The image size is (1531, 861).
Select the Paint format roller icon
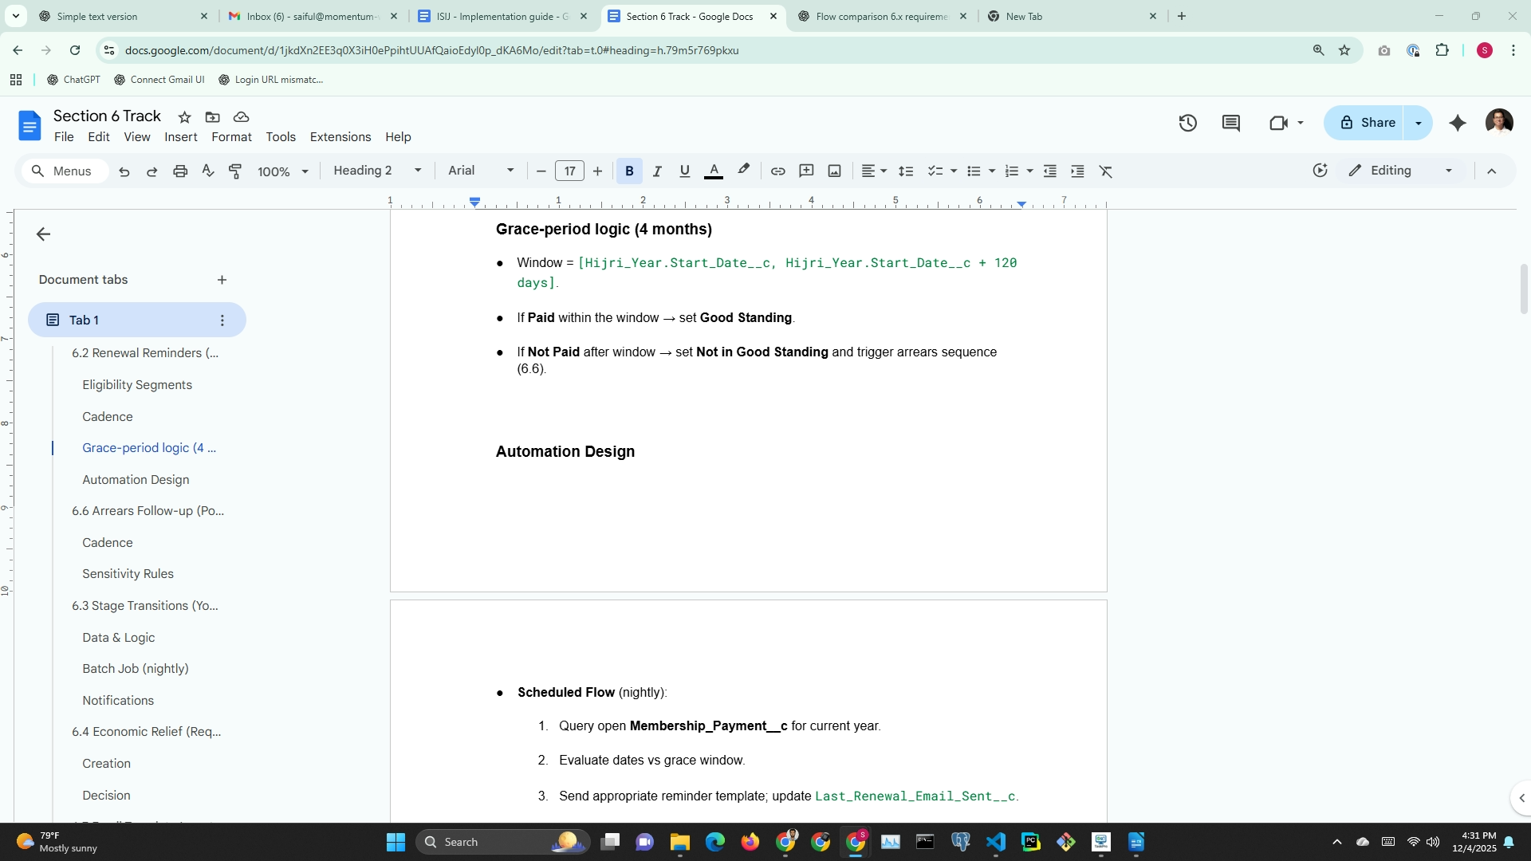tap(235, 171)
